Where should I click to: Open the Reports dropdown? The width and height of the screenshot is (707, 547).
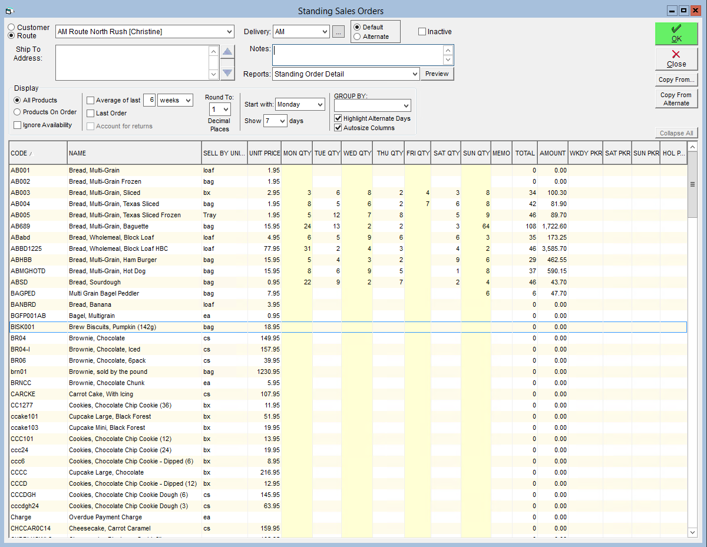414,74
